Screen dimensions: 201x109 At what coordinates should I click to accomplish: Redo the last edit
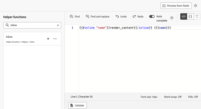pyautogui.click(x=138, y=17)
